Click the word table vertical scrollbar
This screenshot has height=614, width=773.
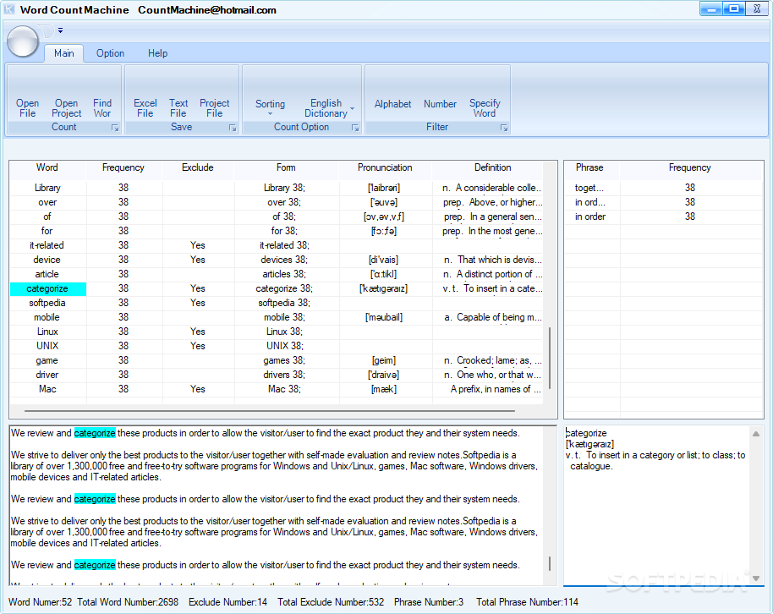550,358
